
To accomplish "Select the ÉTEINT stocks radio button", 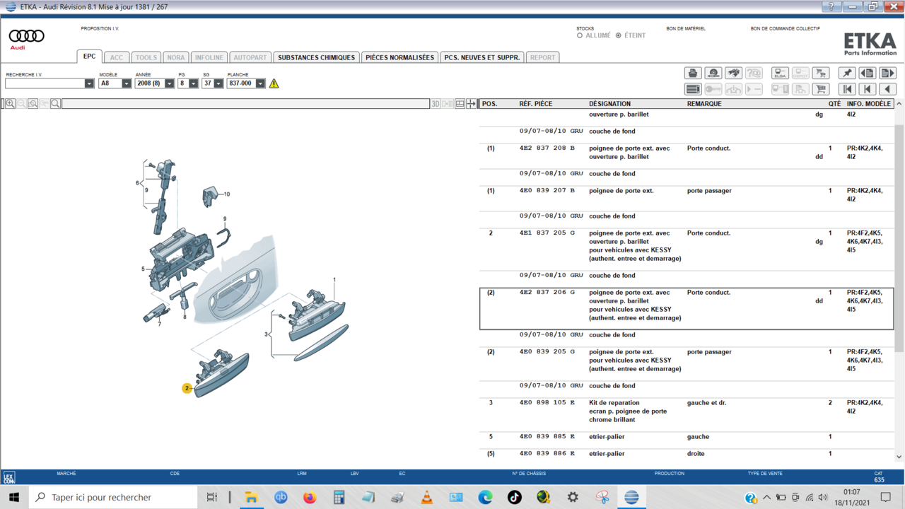I will point(619,35).
